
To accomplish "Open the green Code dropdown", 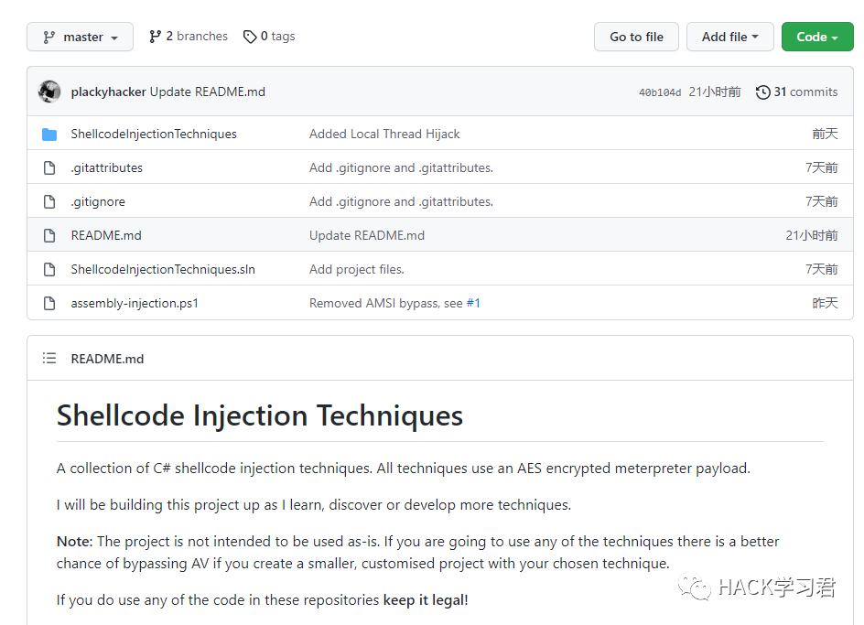I will 816,38.
